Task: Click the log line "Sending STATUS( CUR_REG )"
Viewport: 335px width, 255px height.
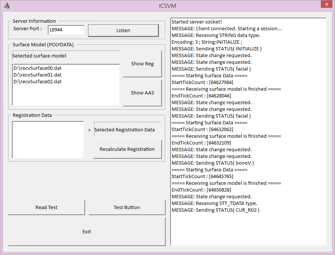Action: pos(215,210)
